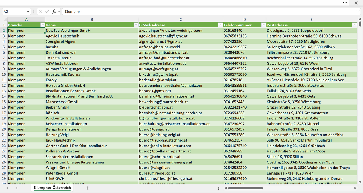Click the formula bar confirm checkmark icon
This screenshot has height=193, width=363.
47,11
